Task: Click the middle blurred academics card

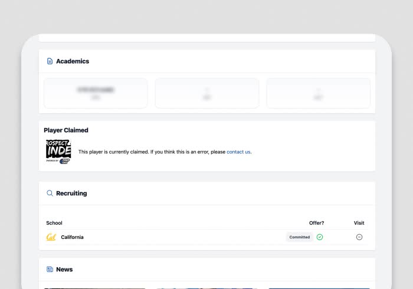Action: click(x=207, y=93)
